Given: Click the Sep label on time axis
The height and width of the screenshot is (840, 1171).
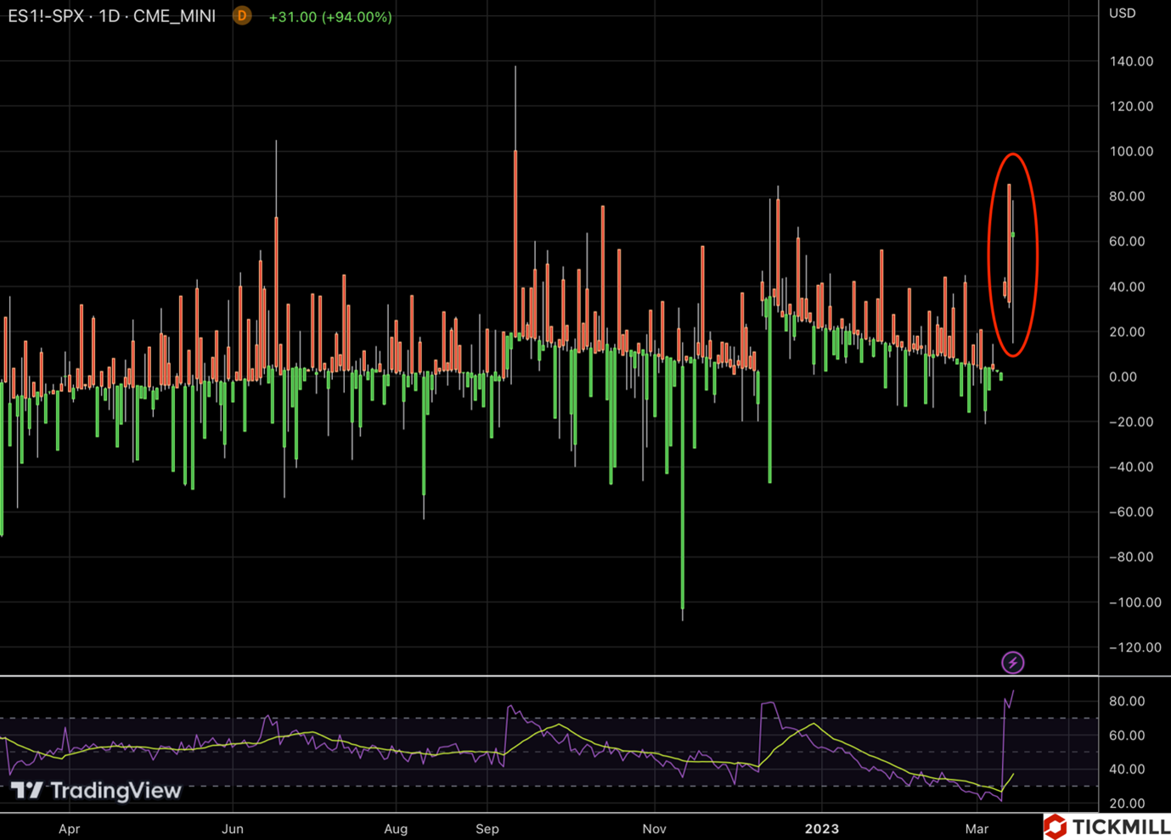Looking at the screenshot, I should pyautogui.click(x=487, y=829).
